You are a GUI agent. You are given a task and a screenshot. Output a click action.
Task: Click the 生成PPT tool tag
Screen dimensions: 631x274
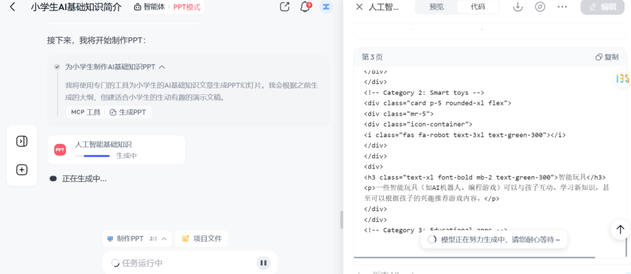coord(127,112)
